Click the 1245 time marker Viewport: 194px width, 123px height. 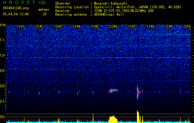(95, 26)
